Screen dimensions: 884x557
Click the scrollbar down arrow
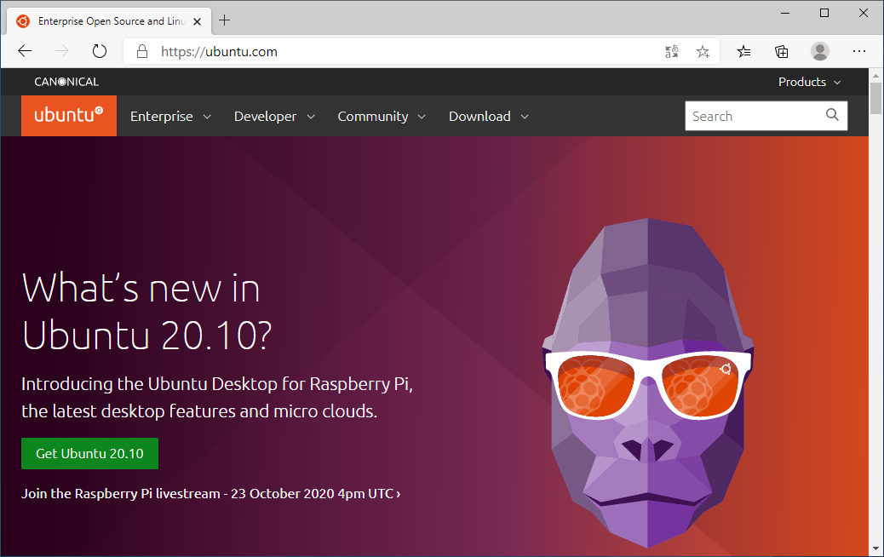click(875, 548)
